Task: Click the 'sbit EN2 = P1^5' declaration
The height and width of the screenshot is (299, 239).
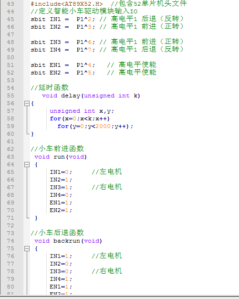Action: click(x=62, y=73)
